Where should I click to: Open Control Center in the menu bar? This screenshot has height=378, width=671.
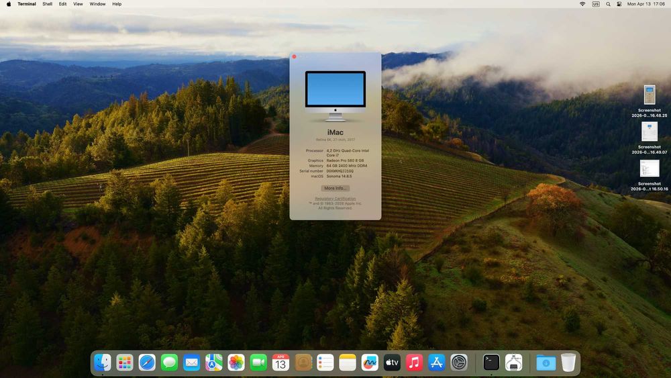(619, 4)
